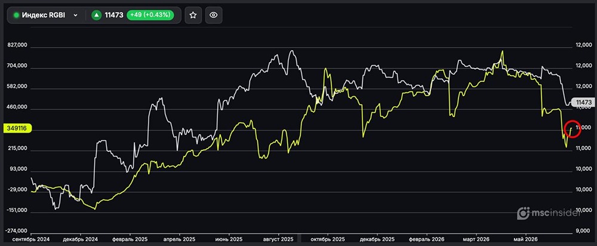This screenshot has width=597, height=246.
Task: Toggle the eye visibility button
Action: pos(214,16)
